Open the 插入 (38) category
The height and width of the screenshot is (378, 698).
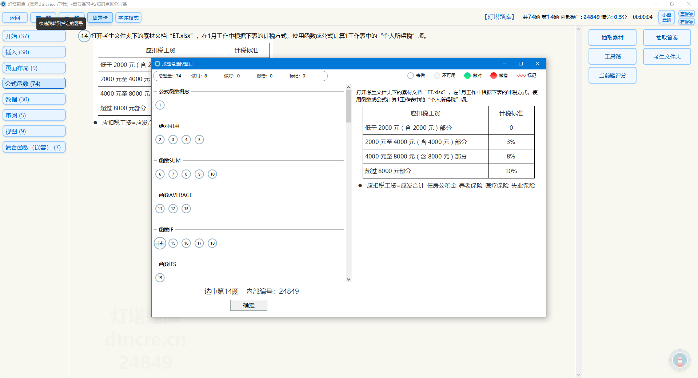(34, 52)
